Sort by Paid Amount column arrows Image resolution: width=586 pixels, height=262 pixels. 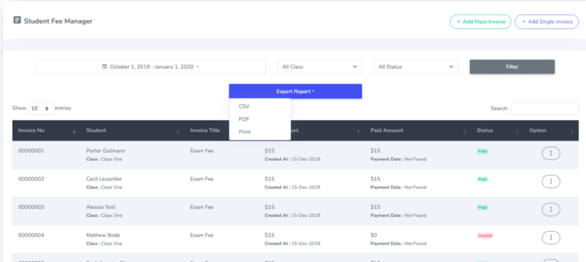coord(465,131)
